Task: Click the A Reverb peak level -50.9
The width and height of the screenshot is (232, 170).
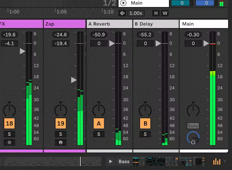Action: (x=99, y=35)
